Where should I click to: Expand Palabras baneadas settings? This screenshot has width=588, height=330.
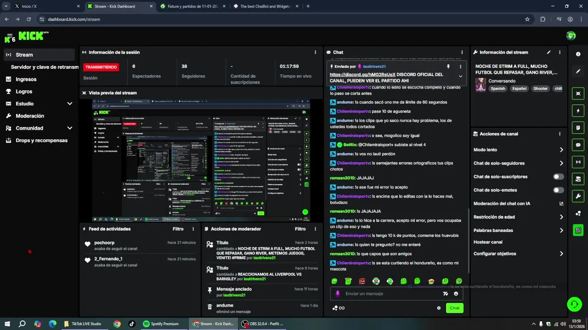coord(561,231)
